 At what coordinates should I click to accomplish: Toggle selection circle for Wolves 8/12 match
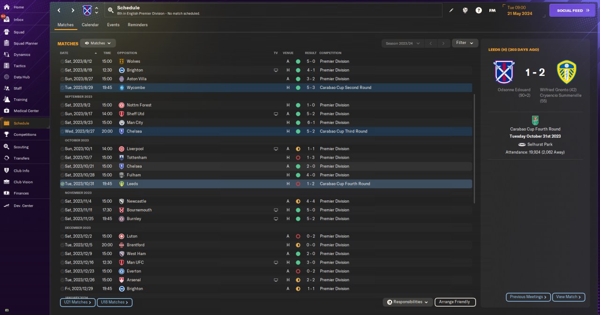click(x=62, y=61)
